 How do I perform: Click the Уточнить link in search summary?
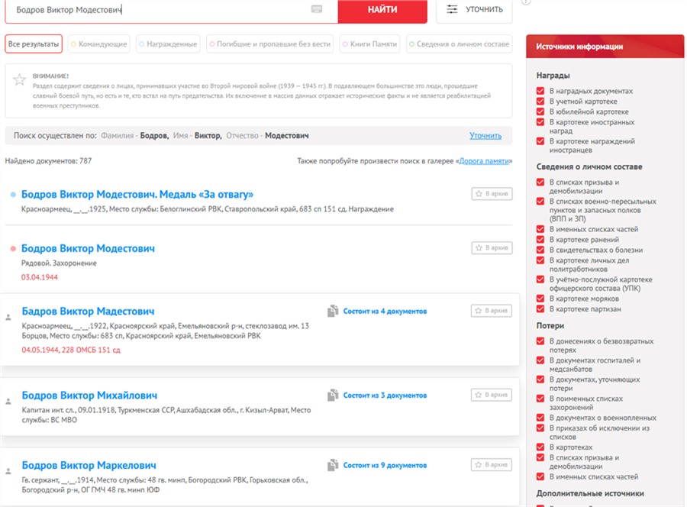tap(485, 135)
